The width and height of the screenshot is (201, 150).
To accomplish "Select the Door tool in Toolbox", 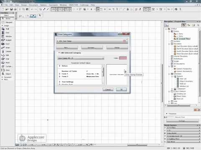I will tap(7, 32).
